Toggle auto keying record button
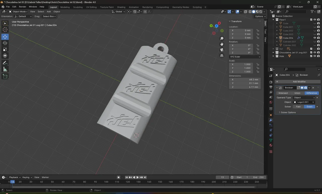This screenshot has height=194, width=322. tap(118, 177)
